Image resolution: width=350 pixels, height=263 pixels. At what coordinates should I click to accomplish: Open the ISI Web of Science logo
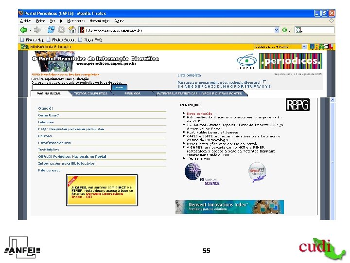pos(202,174)
